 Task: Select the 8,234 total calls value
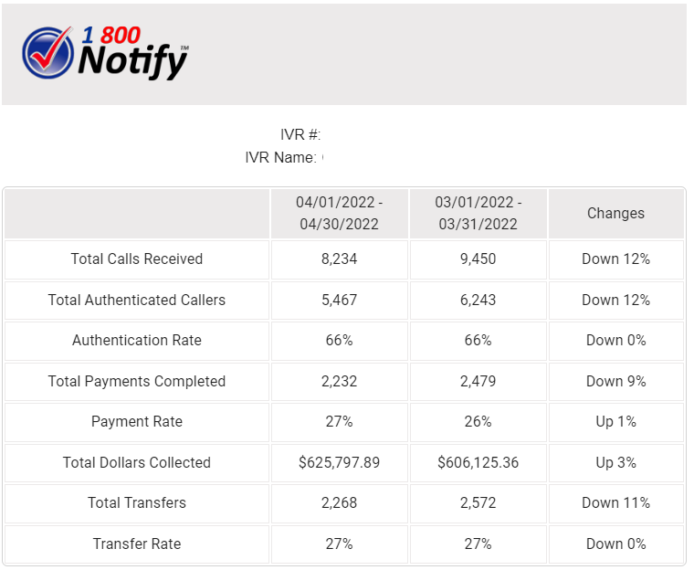tap(339, 259)
